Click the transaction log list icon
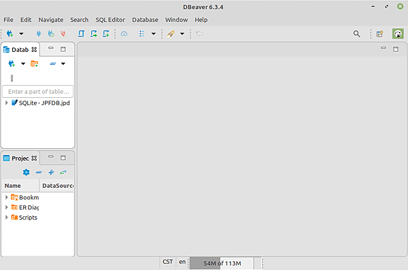408x270 pixels. pos(142,33)
